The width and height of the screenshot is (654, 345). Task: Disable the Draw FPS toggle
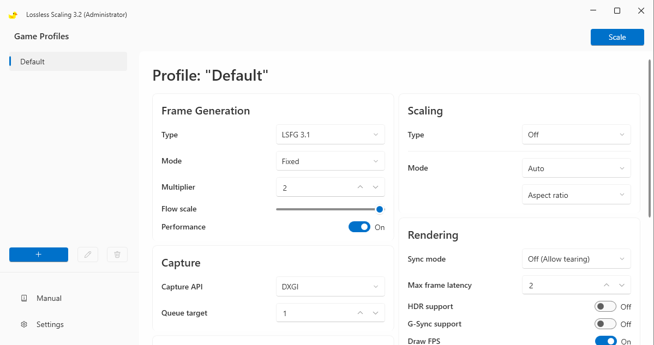coord(605,341)
